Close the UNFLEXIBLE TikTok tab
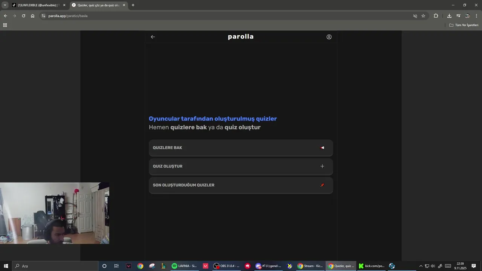 [x=64, y=5]
